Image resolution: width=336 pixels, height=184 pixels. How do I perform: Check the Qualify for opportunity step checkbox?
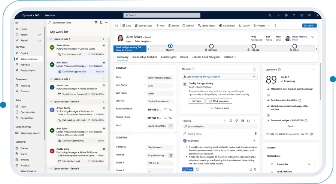tap(185, 84)
